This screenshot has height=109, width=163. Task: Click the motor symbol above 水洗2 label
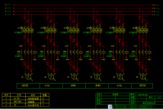click(x=120, y=77)
